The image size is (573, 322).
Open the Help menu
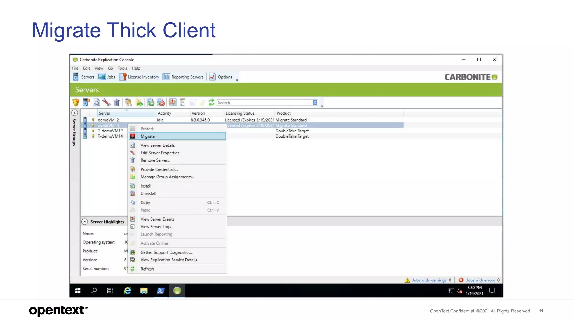point(136,68)
